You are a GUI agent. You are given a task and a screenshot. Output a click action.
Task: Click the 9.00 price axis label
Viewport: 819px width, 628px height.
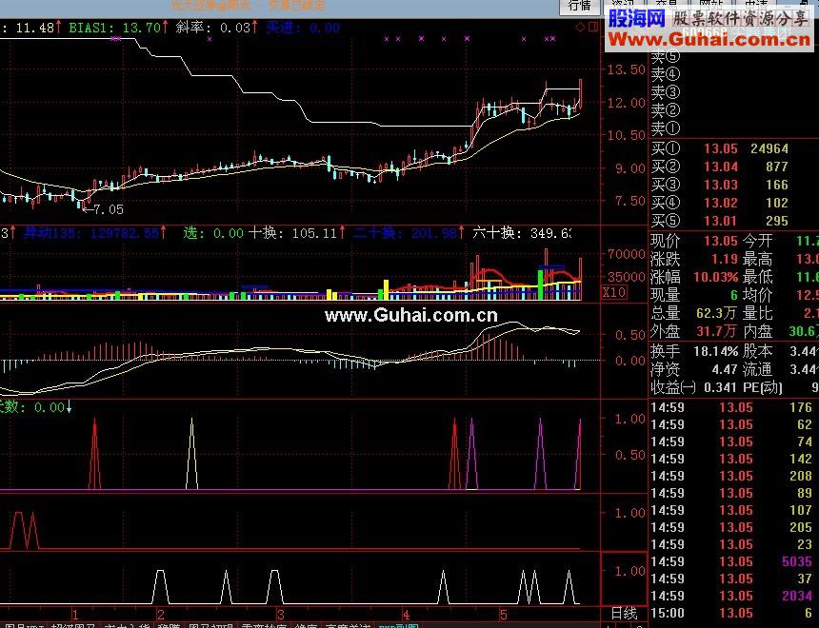(x=629, y=168)
